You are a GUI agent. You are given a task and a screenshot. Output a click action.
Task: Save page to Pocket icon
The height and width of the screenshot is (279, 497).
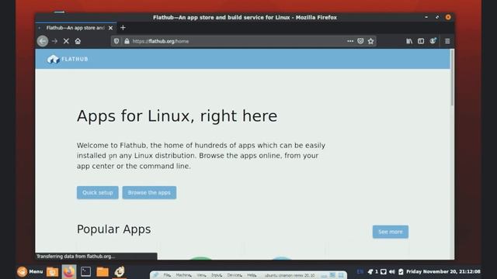(x=360, y=41)
